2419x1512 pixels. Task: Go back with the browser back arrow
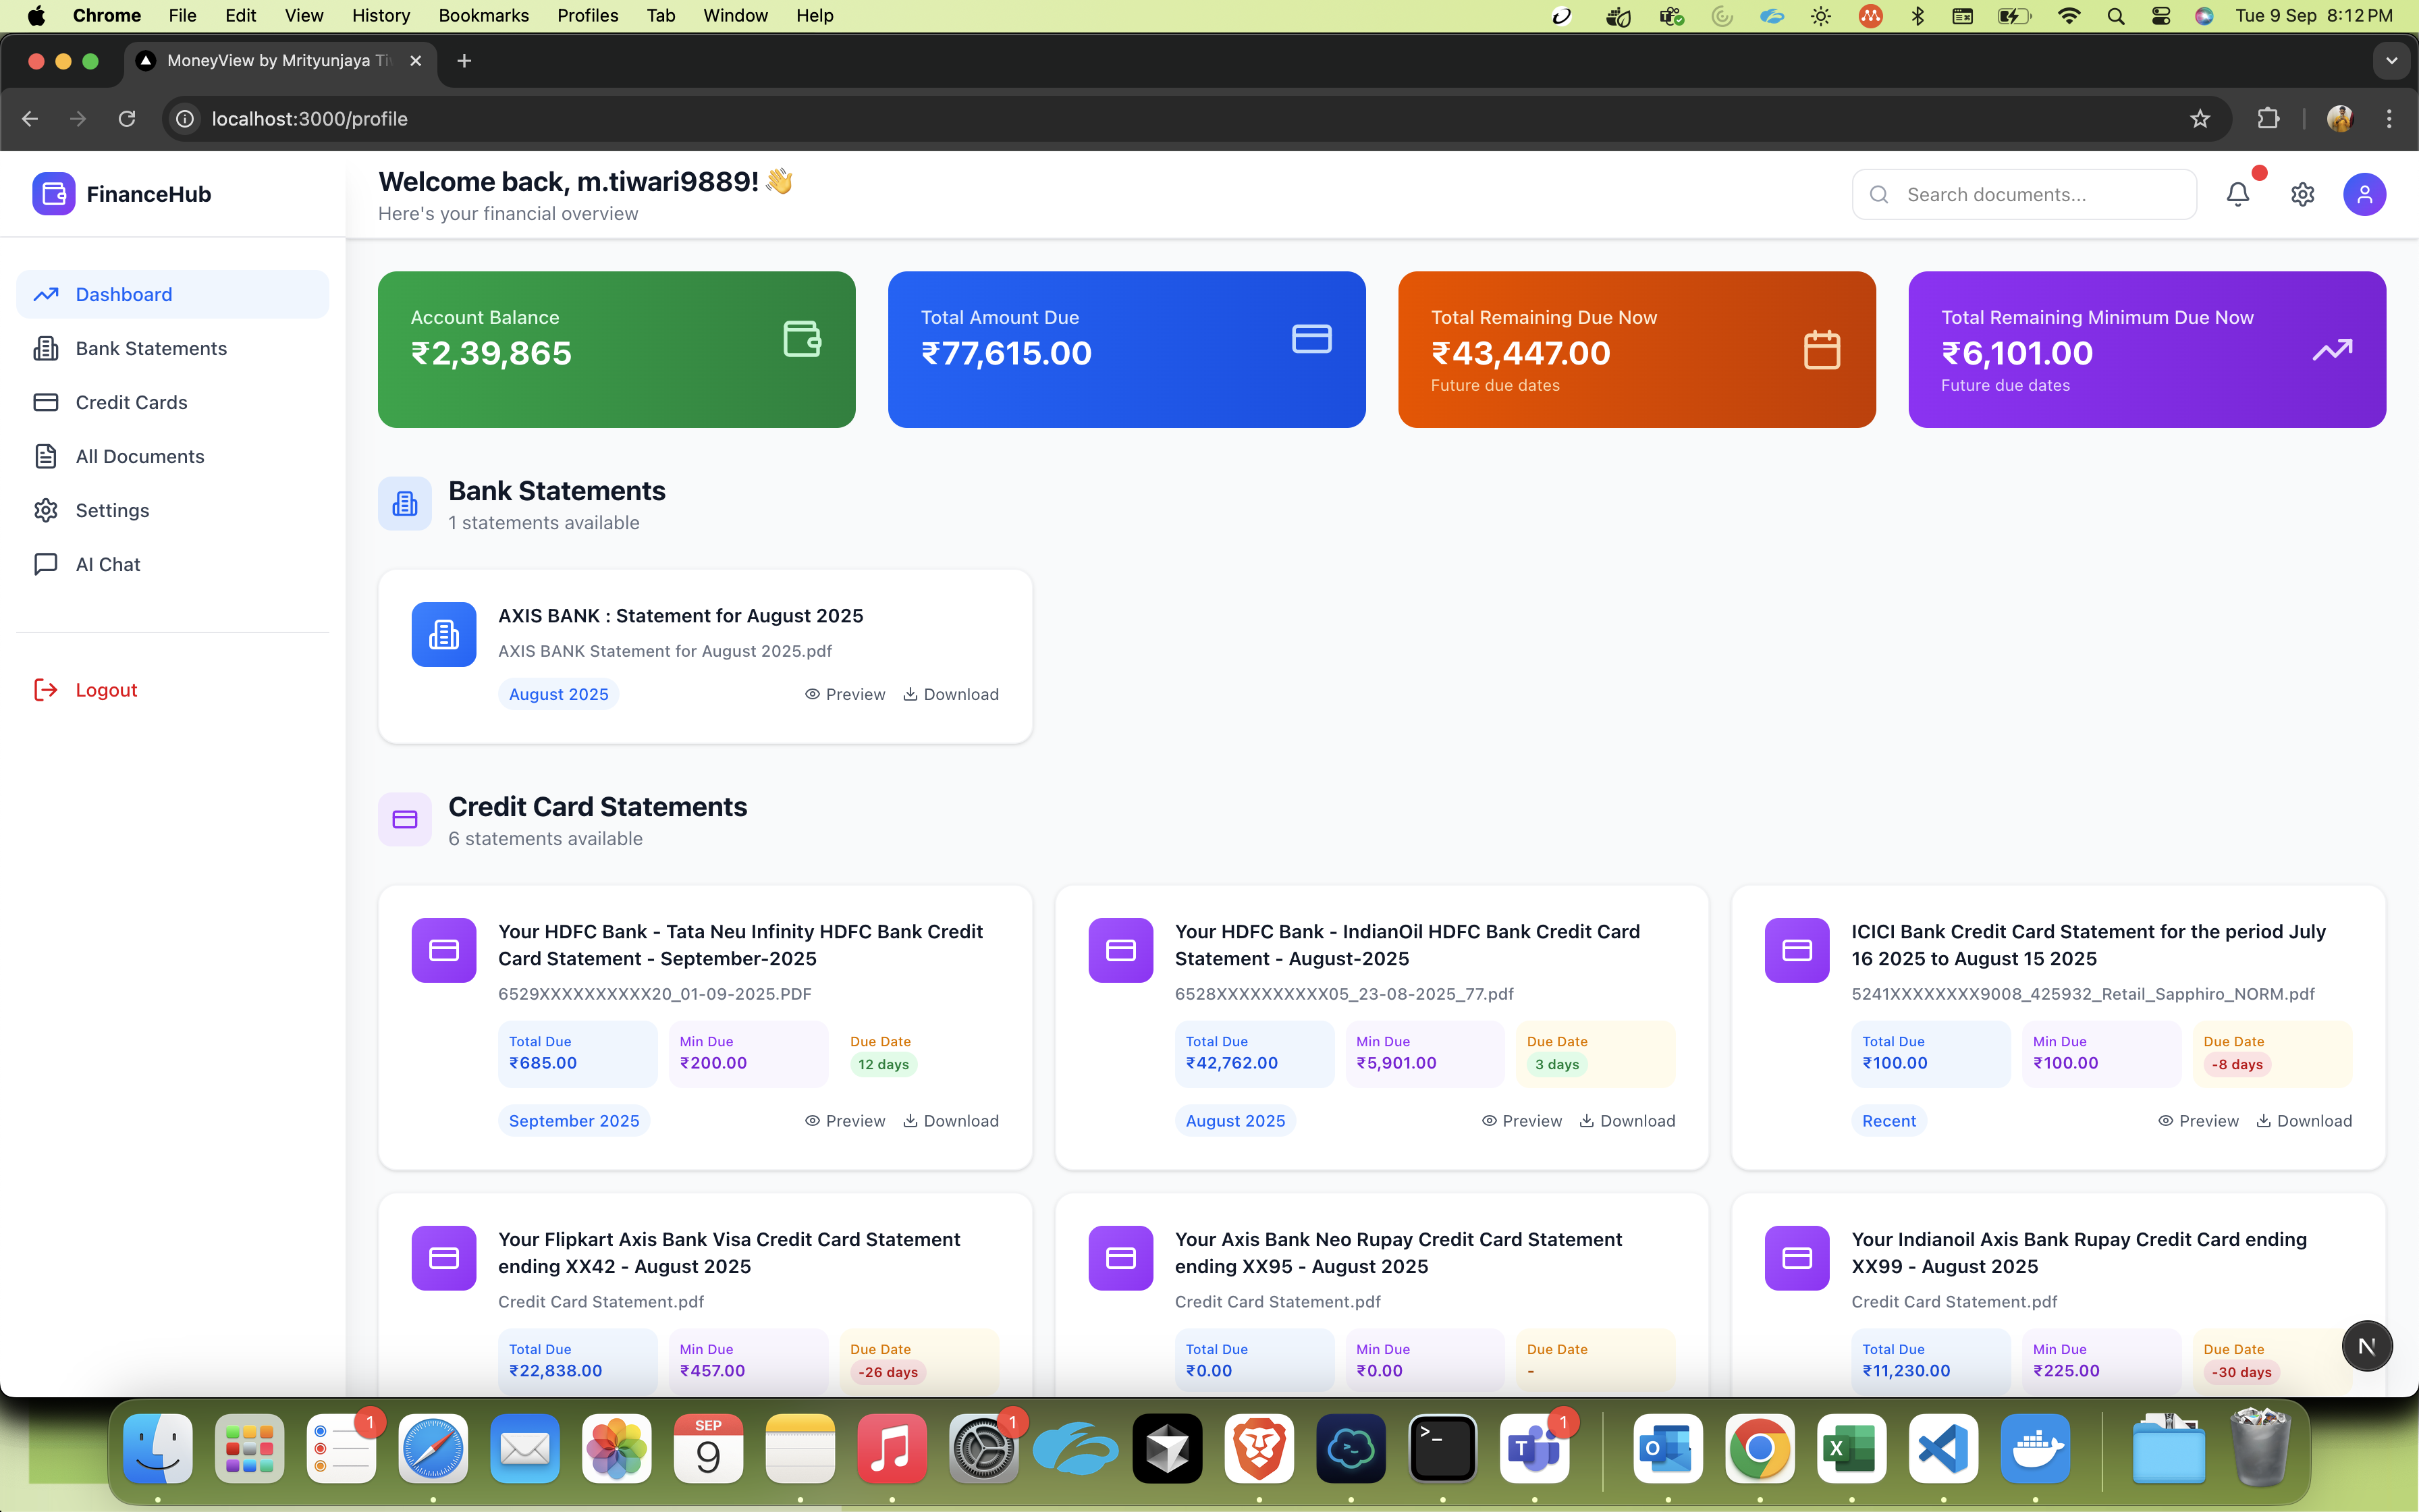(30, 119)
